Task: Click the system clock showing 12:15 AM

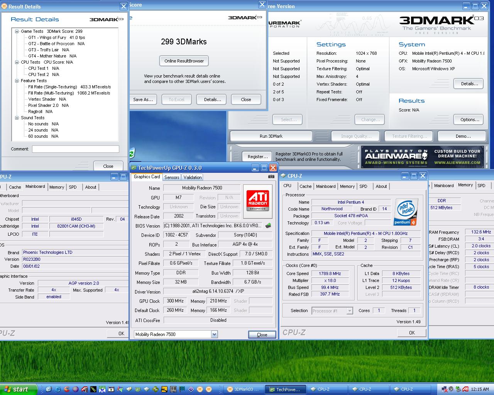Action: click(x=480, y=389)
